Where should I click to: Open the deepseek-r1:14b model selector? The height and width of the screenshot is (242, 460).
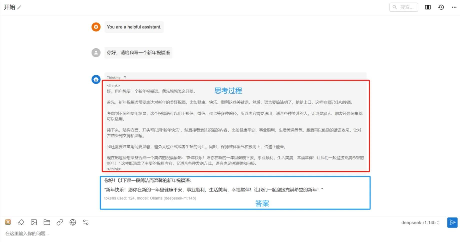pyautogui.click(x=420, y=223)
